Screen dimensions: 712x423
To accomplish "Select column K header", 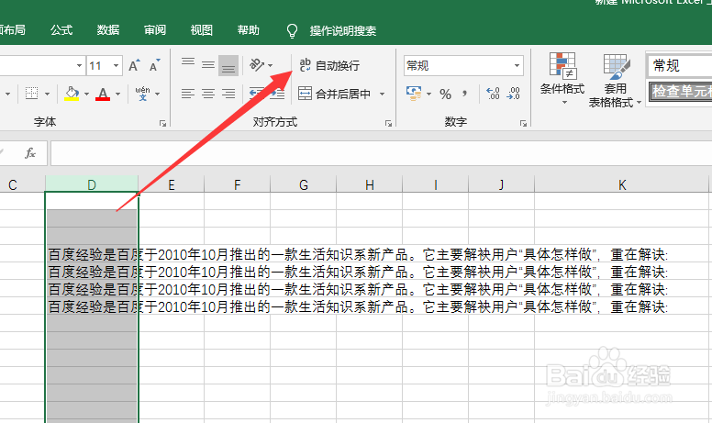I will 622,184.
